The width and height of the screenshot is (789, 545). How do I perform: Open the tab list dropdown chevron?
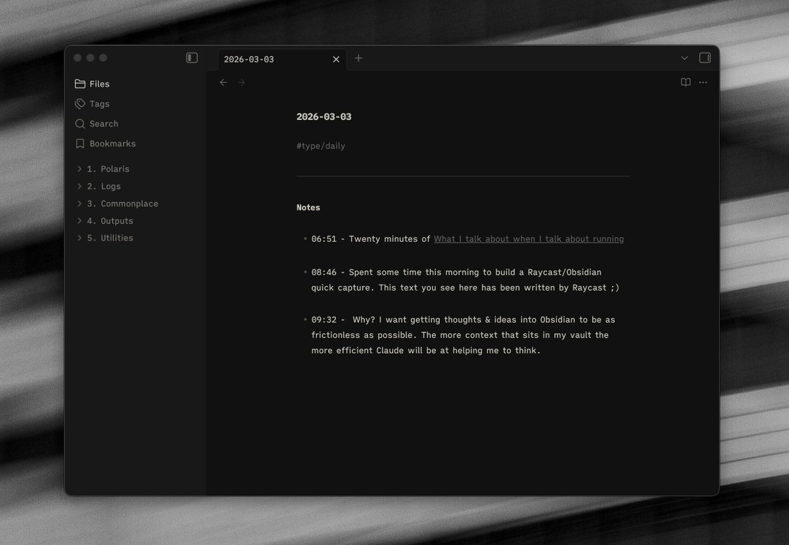coord(684,58)
